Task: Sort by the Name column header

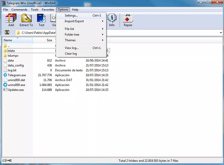Action: click(17, 40)
